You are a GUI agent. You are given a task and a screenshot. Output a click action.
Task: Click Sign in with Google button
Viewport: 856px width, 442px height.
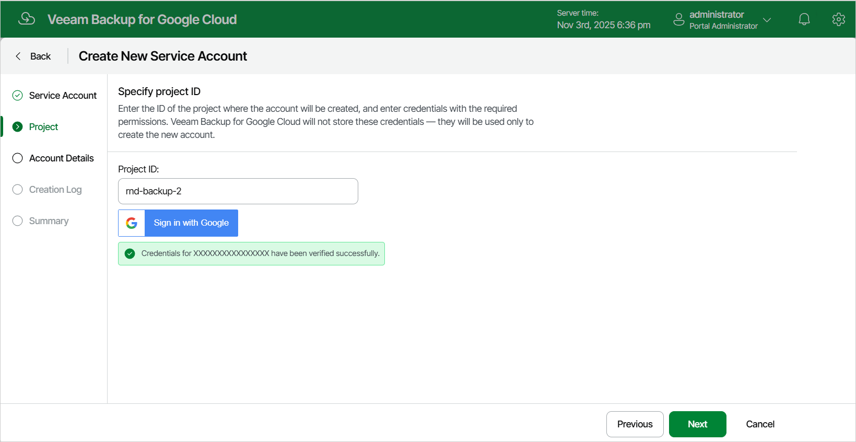click(178, 223)
